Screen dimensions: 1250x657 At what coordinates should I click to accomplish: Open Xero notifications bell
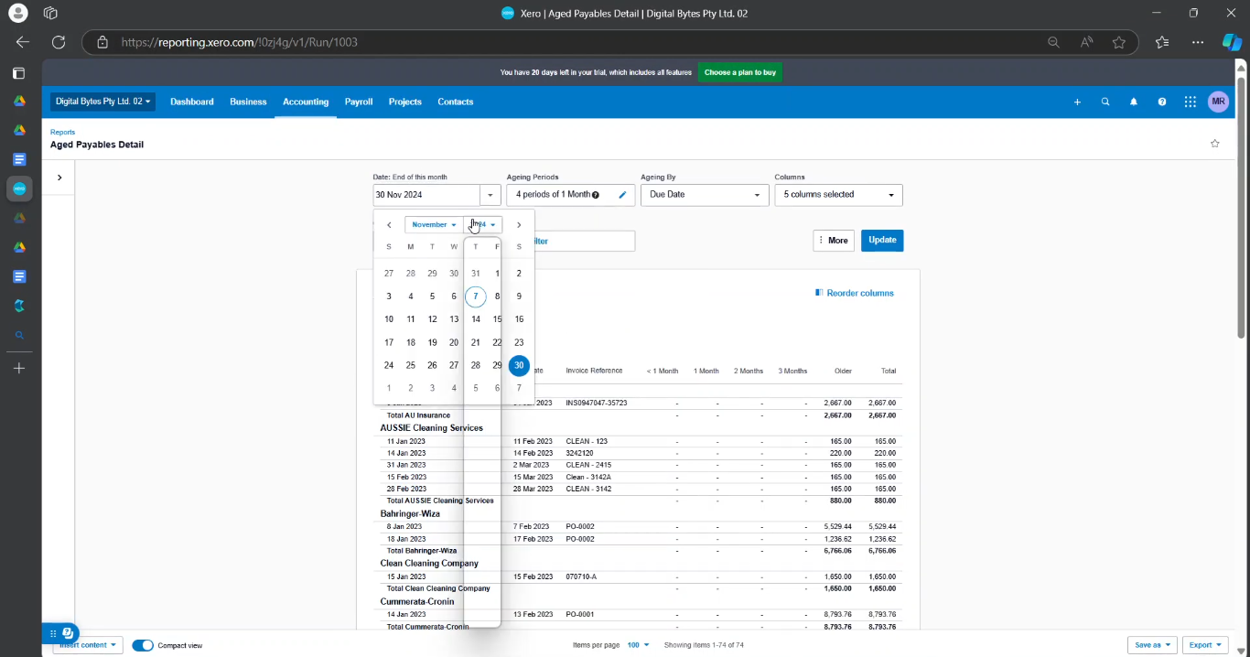[1134, 102]
